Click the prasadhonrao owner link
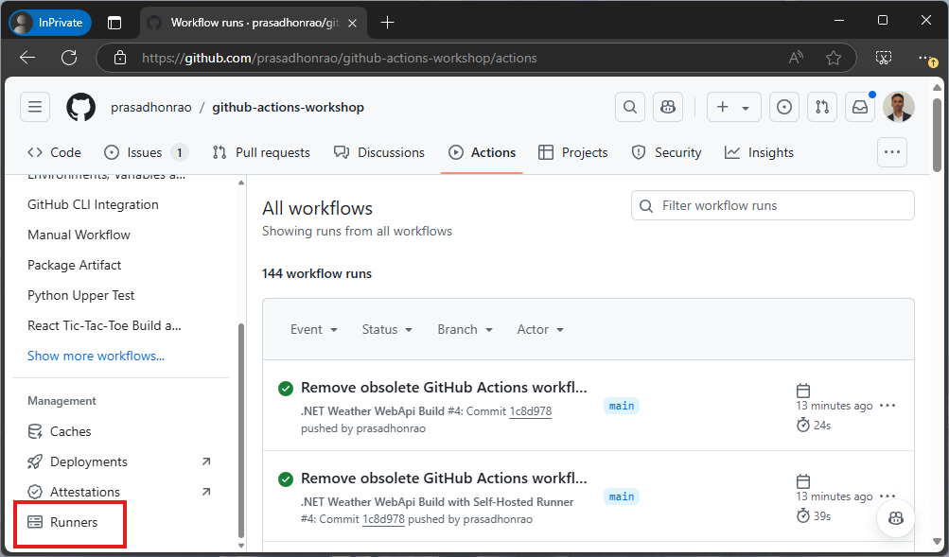The image size is (949, 557). [x=151, y=108]
